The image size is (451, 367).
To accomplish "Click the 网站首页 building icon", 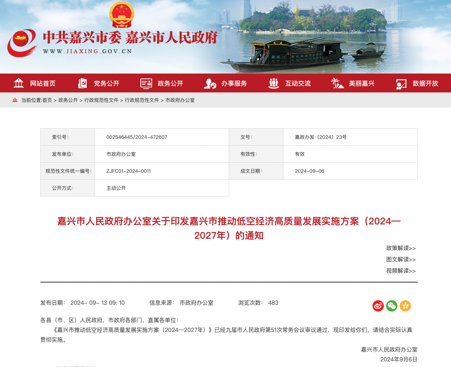I will click(18, 83).
